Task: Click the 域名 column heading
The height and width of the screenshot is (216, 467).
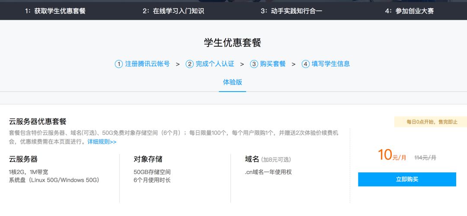Action: coord(252,159)
